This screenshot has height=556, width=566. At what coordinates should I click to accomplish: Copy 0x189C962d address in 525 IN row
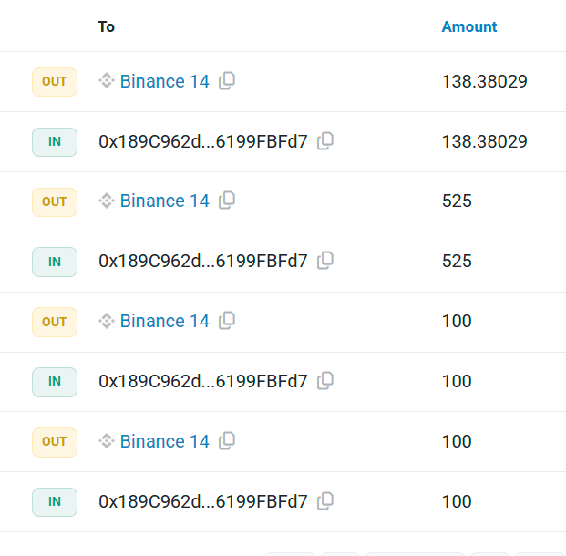[324, 261]
